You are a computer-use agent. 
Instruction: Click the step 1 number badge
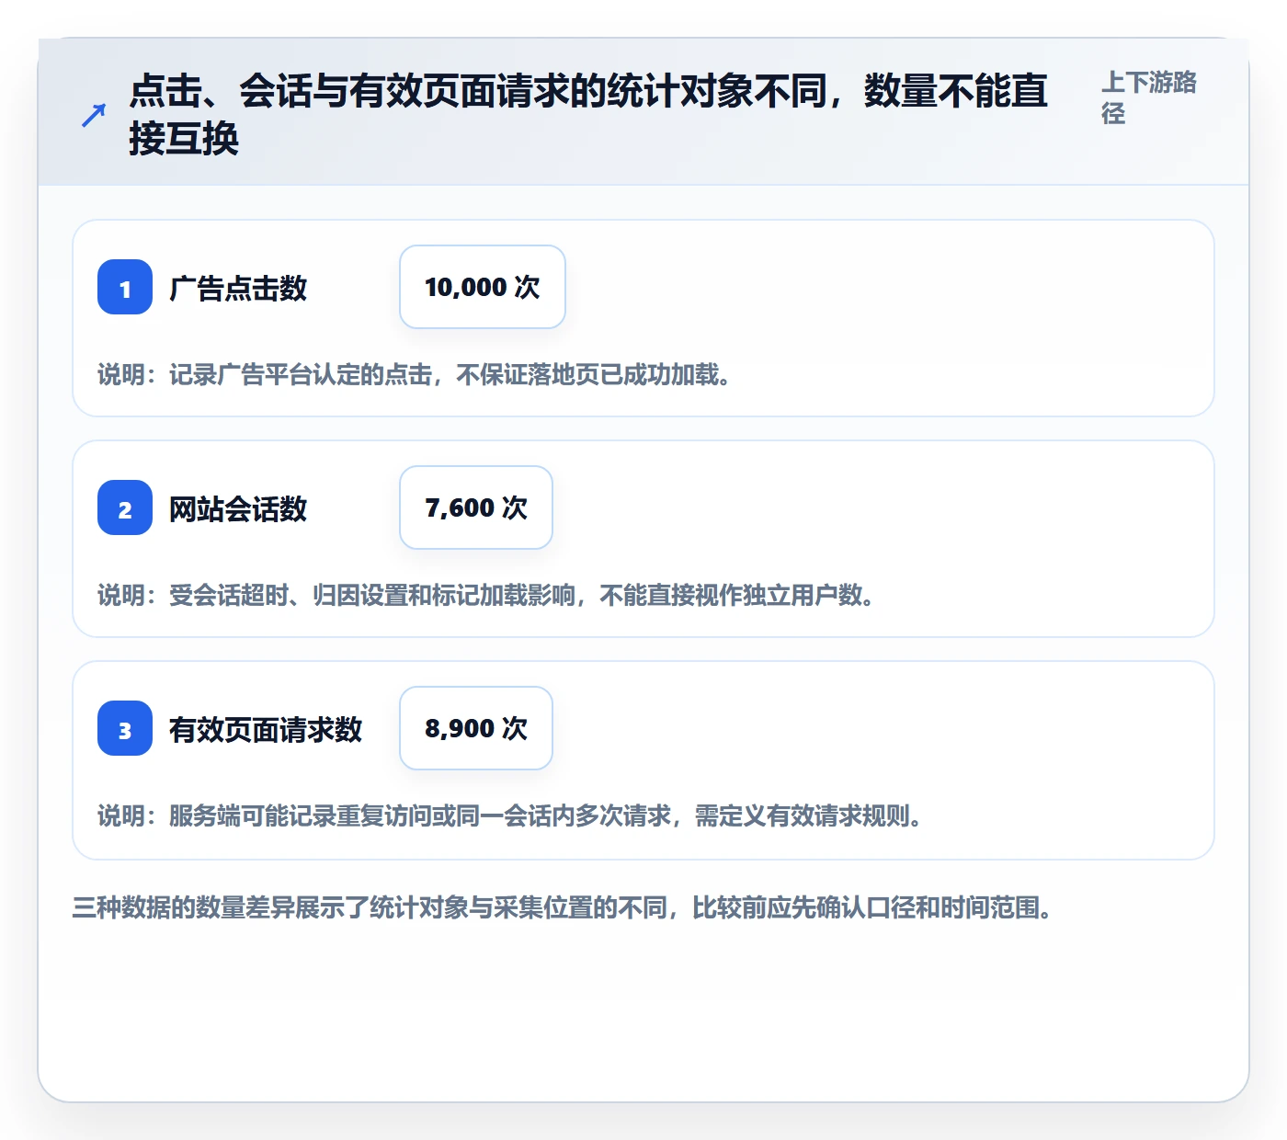(125, 287)
